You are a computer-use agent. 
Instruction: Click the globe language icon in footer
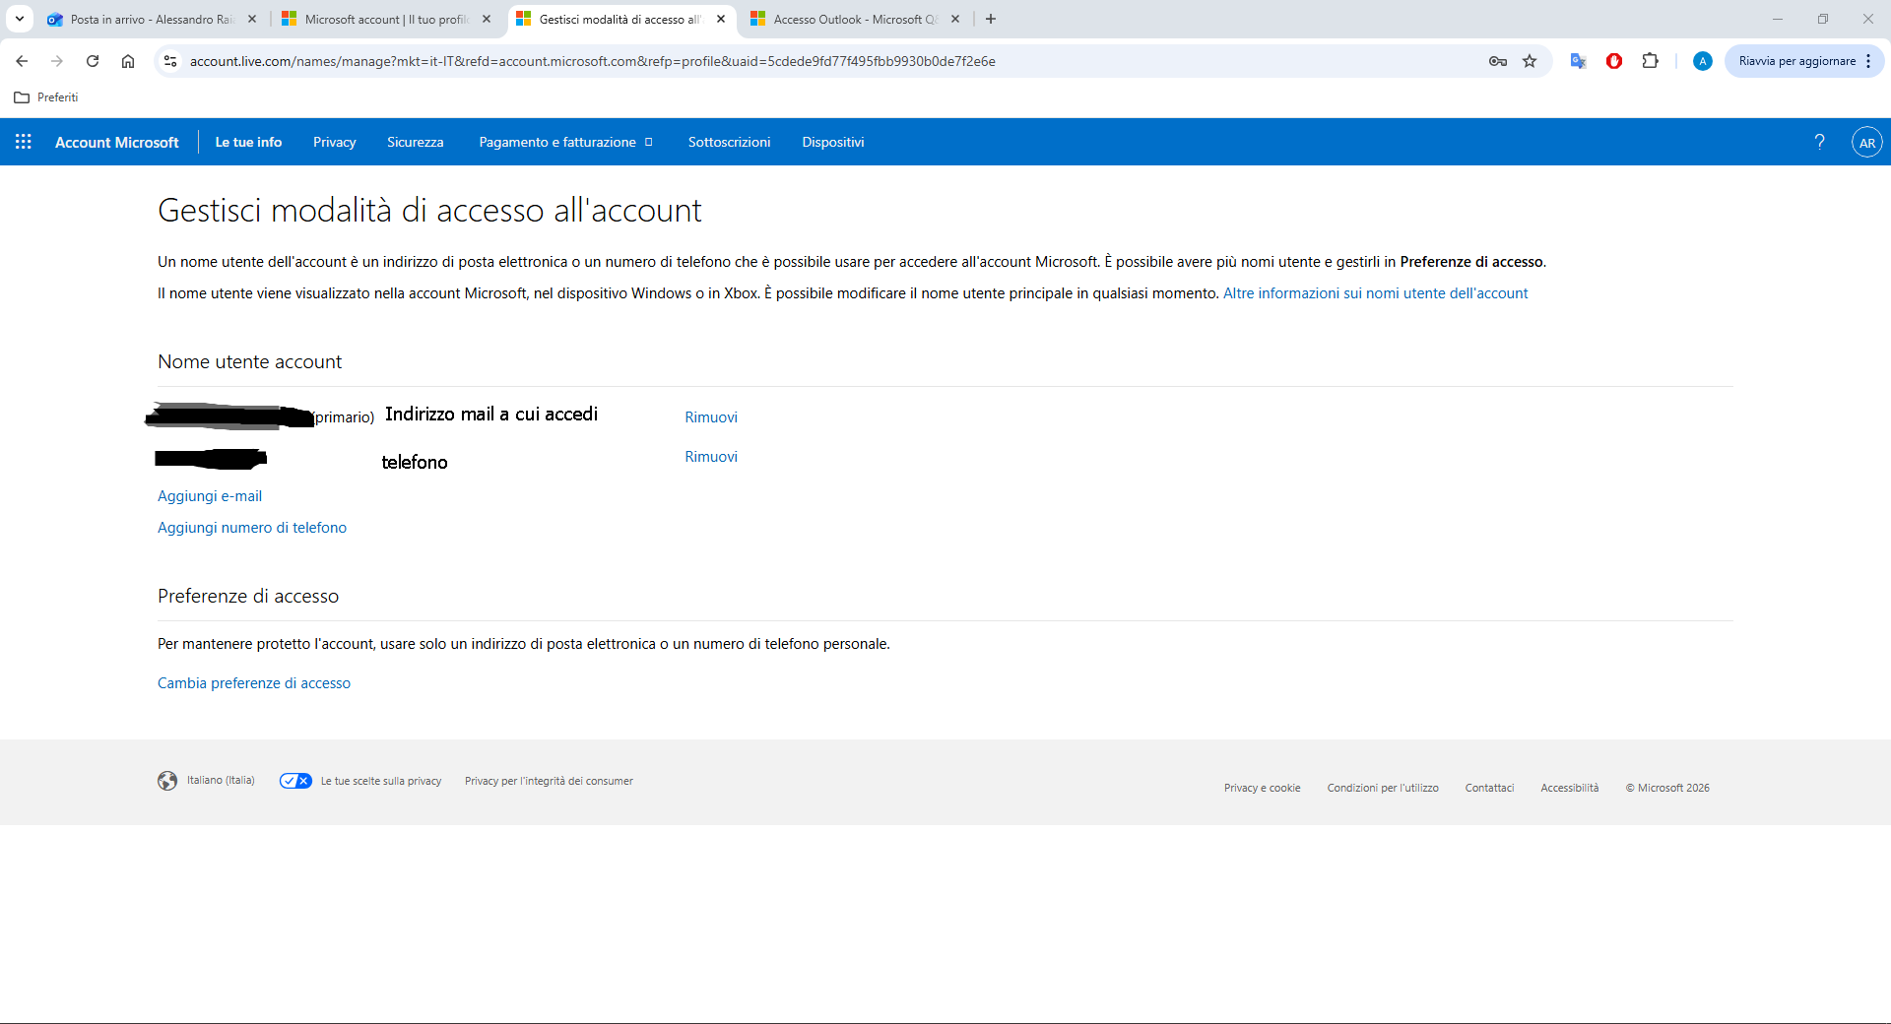point(167,781)
